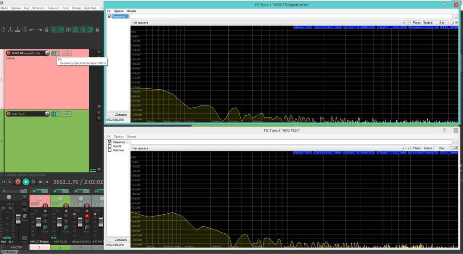Image resolution: width=463 pixels, height=254 pixels.
Task: Open Трек menu in main menu bar
Action: [x=65, y=8]
